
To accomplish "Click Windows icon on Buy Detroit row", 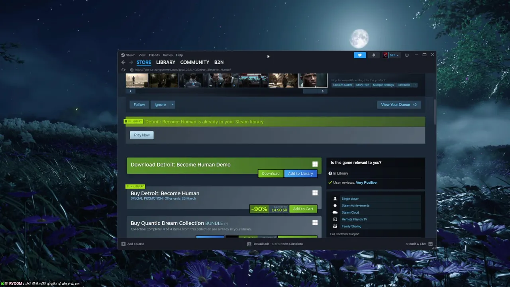I will click(315, 193).
